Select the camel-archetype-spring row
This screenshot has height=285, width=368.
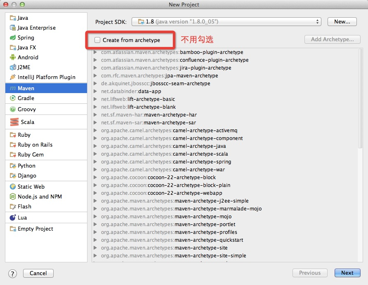click(x=225, y=162)
